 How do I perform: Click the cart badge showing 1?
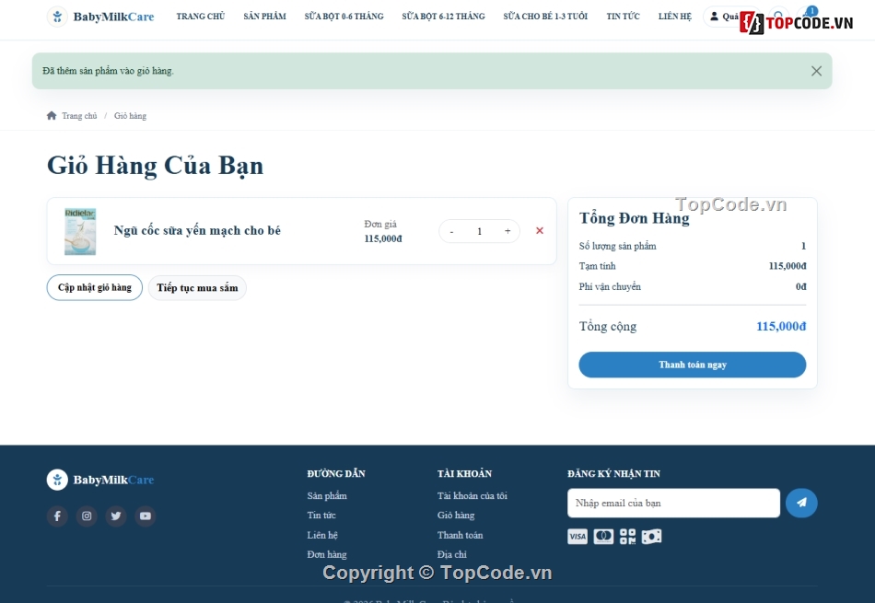[x=812, y=11]
